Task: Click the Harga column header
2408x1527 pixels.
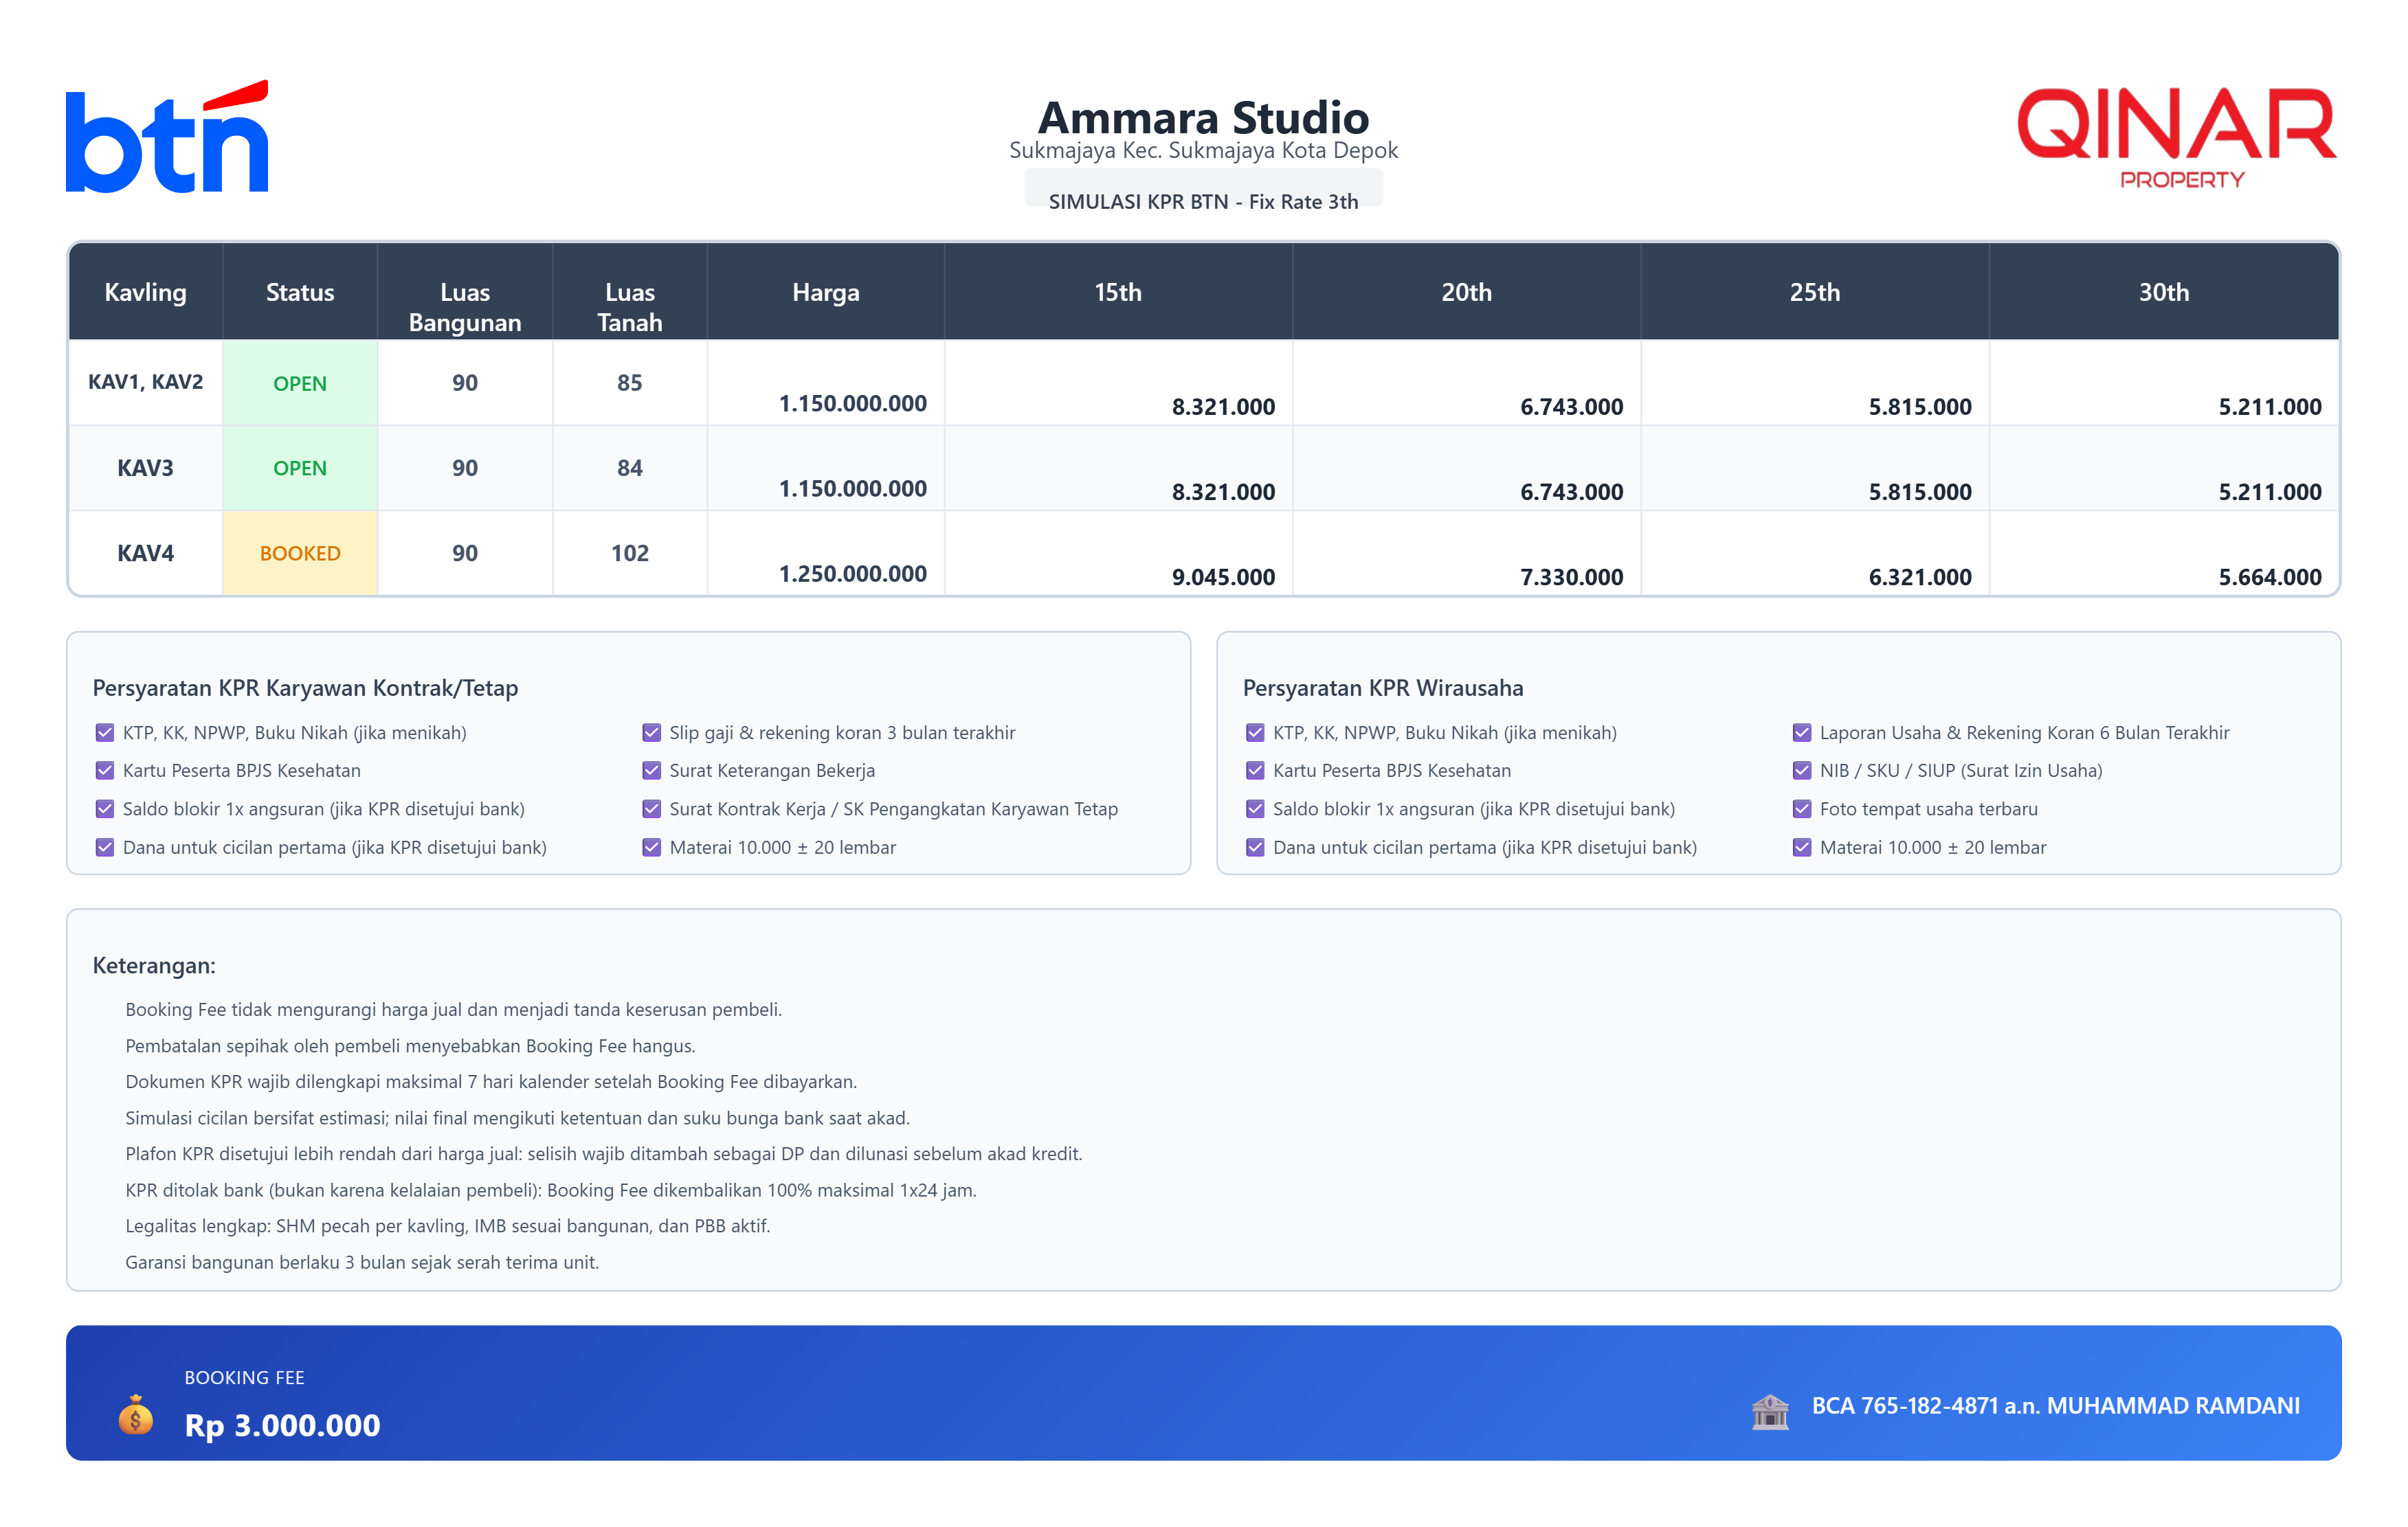Action: [825, 292]
